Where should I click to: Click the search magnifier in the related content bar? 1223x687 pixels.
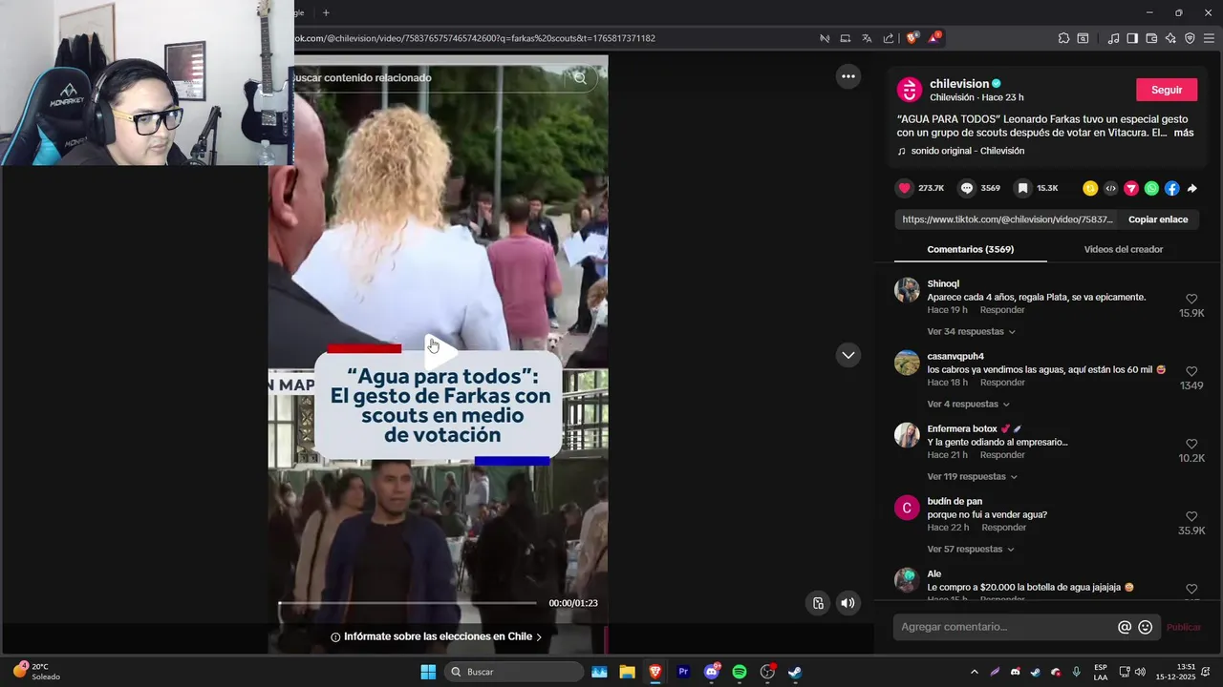tap(580, 78)
